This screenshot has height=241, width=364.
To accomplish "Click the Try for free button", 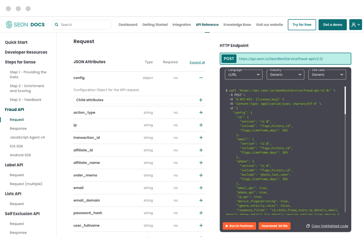I will (302, 24).
